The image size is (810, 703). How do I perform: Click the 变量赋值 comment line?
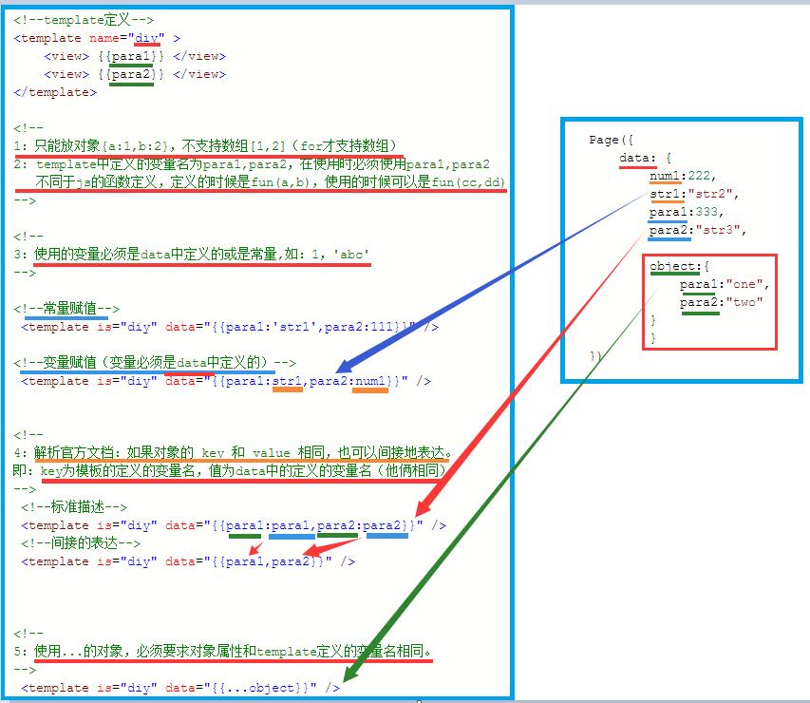pyautogui.click(x=156, y=363)
